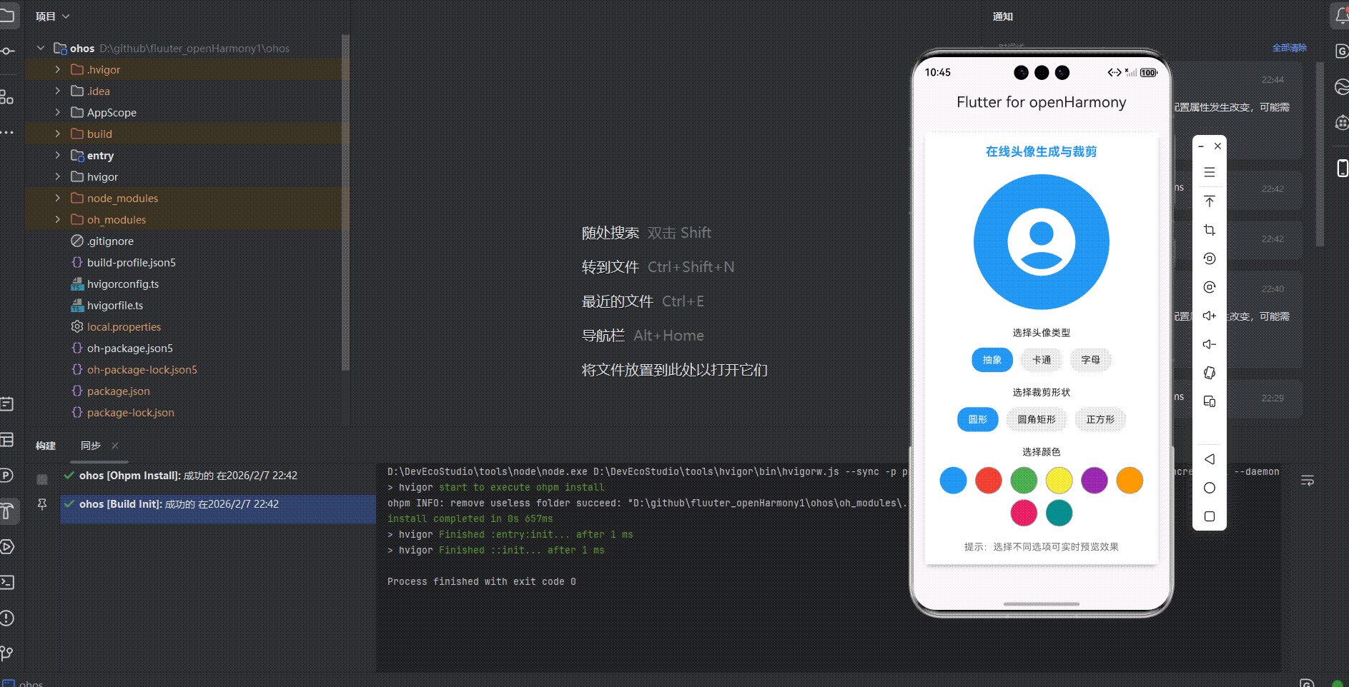
Task: Click the blue avatar preview image
Action: 1042,242
